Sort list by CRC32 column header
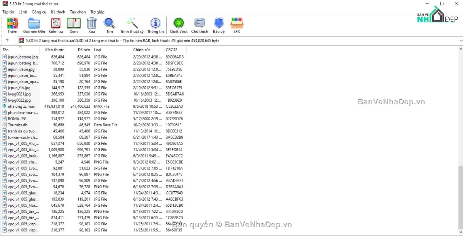 171,50
